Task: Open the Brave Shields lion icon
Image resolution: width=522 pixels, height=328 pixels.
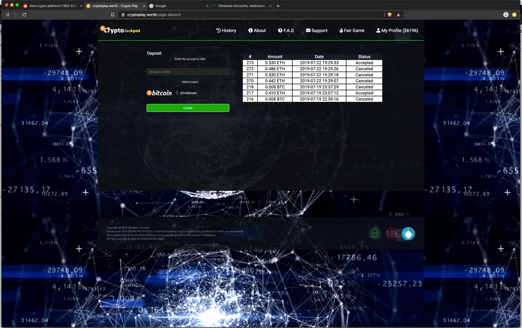Action: point(389,15)
